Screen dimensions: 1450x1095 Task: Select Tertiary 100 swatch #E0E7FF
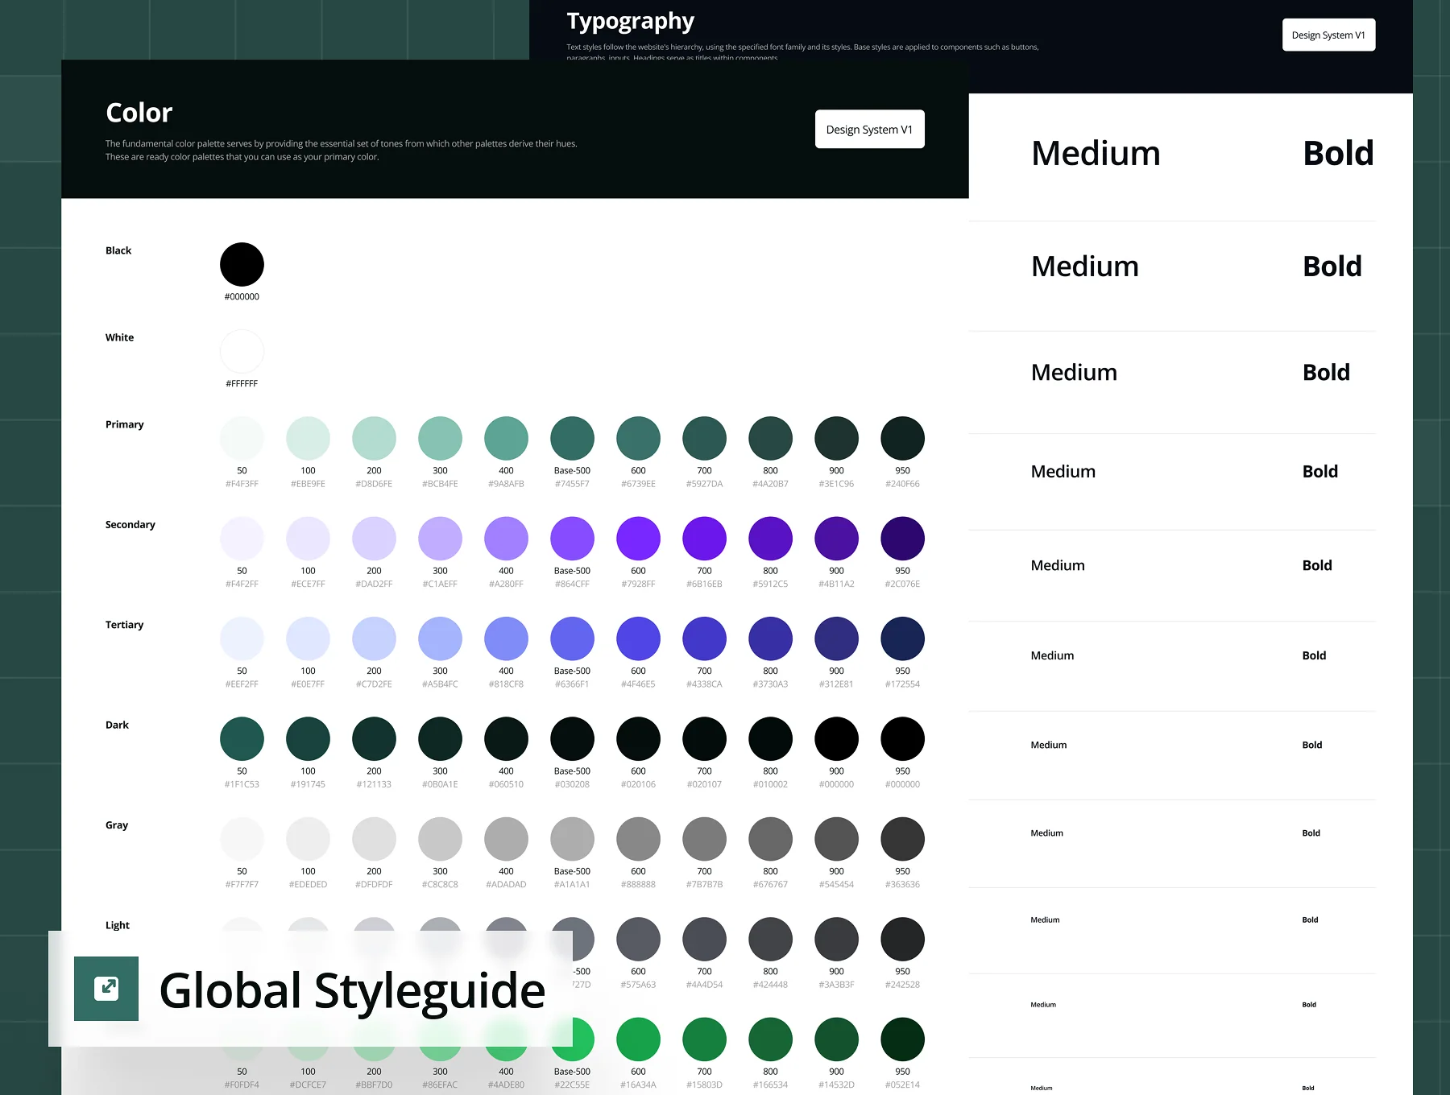coord(308,638)
